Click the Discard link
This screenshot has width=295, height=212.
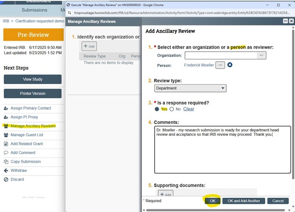click(x=17, y=179)
